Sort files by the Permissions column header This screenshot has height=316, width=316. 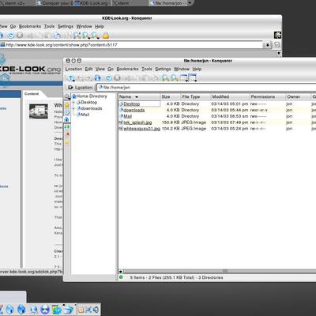(x=268, y=96)
